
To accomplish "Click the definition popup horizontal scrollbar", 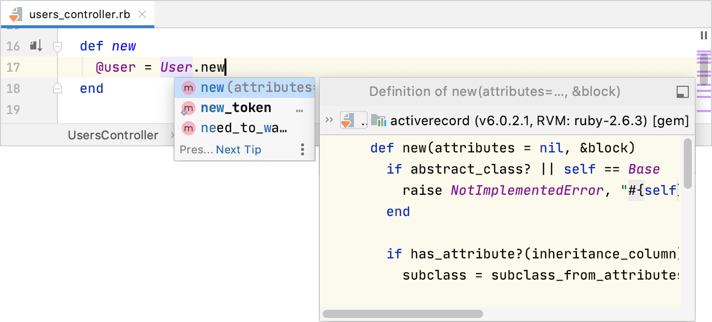I will pos(402,314).
